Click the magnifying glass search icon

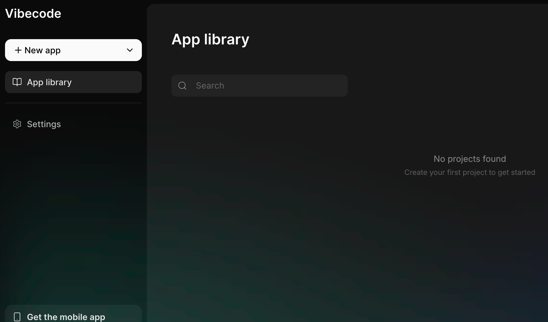(x=182, y=86)
